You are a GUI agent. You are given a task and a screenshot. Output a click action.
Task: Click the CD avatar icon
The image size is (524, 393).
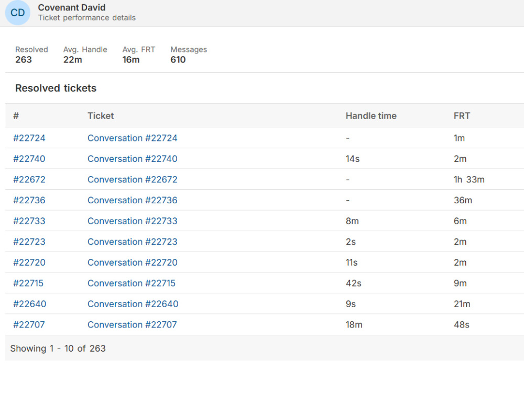(x=18, y=13)
